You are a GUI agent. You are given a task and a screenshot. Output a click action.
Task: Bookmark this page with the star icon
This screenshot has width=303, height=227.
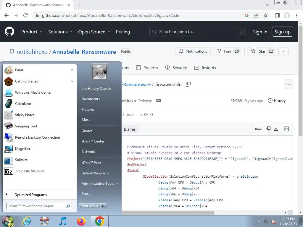click(x=266, y=15)
